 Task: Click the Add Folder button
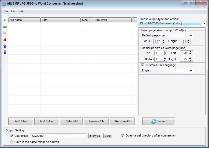pyautogui.click(x=47, y=121)
